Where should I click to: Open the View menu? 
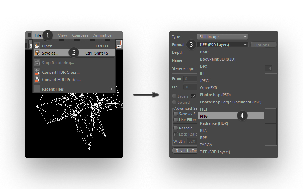[x=63, y=35]
